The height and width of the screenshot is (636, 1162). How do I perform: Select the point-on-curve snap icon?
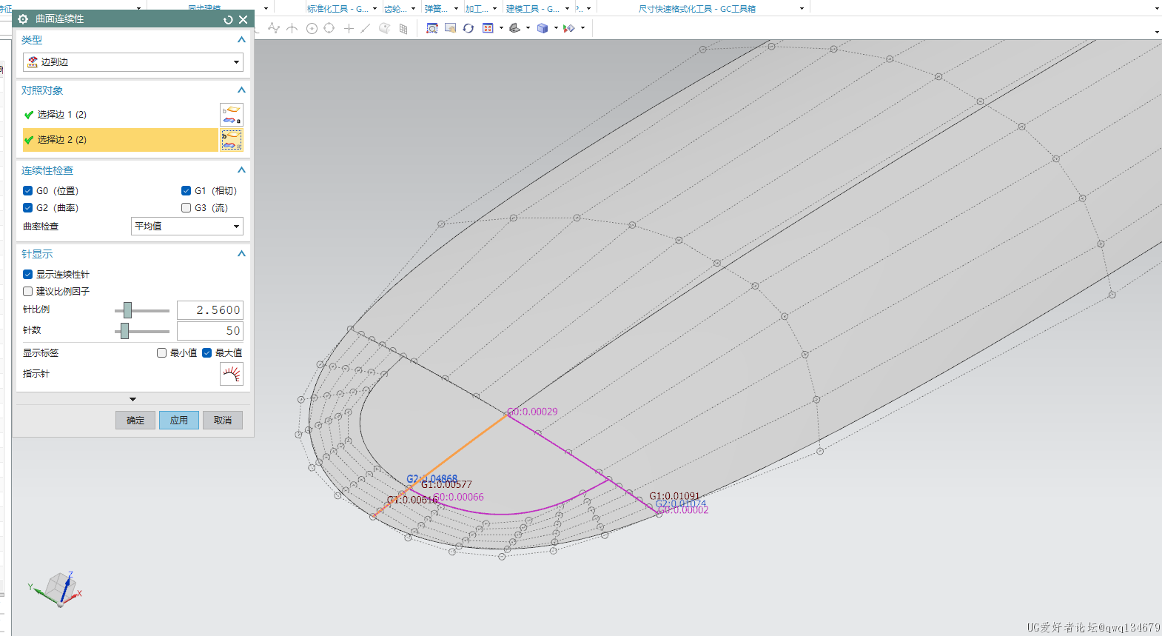point(274,28)
